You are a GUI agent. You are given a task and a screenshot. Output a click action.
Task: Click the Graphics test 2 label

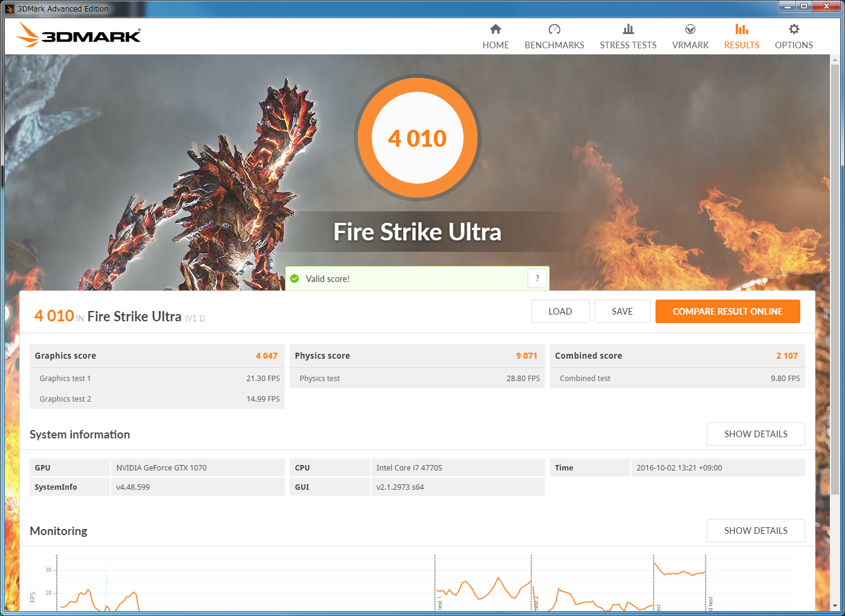[65, 399]
